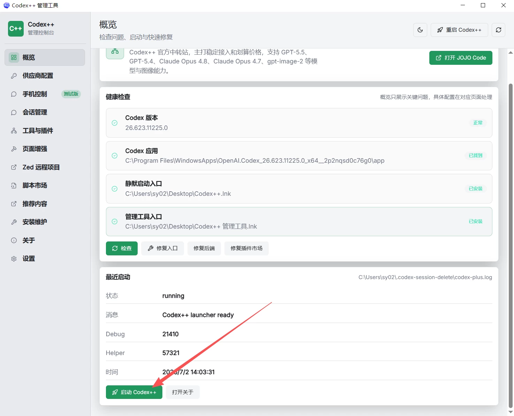
Task: Open the 供应商配置 page
Action: click(x=45, y=76)
